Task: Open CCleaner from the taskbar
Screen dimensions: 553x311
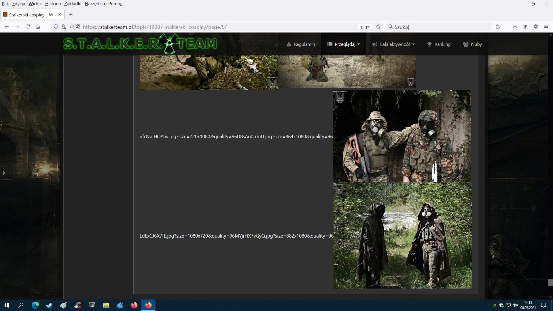Action: click(x=77, y=305)
